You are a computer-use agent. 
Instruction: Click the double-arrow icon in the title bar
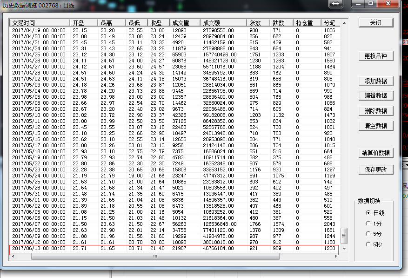coord(336,3)
